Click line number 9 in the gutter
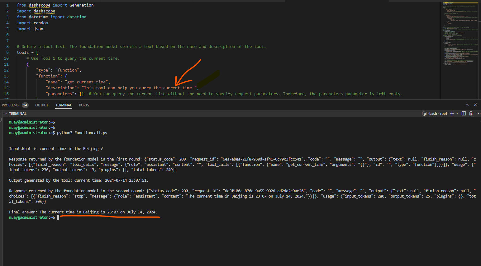The height and width of the screenshot is (266, 481). point(7,53)
